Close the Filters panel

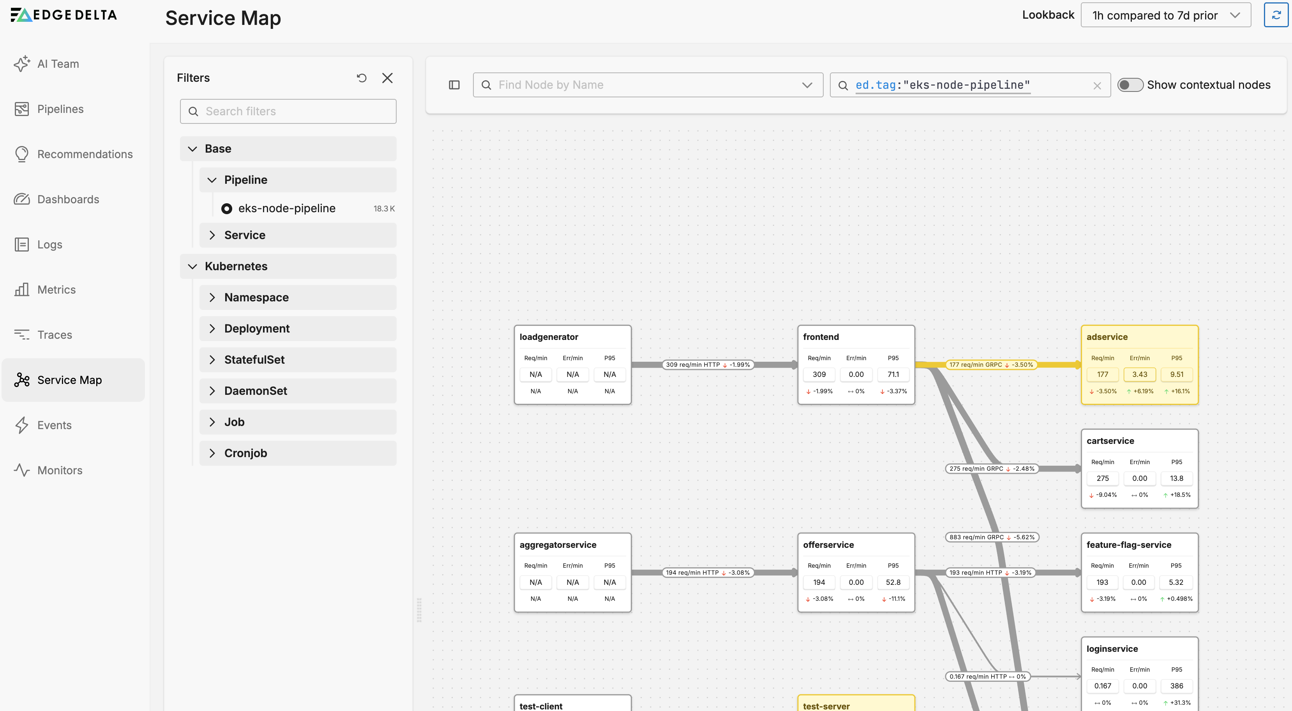pyautogui.click(x=387, y=77)
